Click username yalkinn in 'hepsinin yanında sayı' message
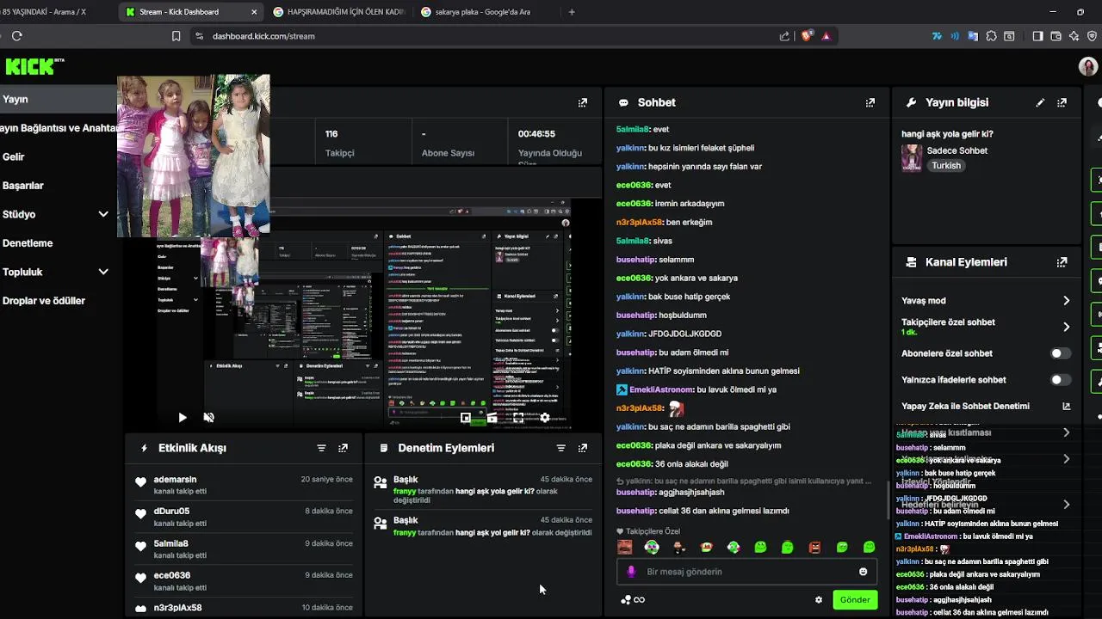The height and width of the screenshot is (619, 1102). [x=630, y=167]
